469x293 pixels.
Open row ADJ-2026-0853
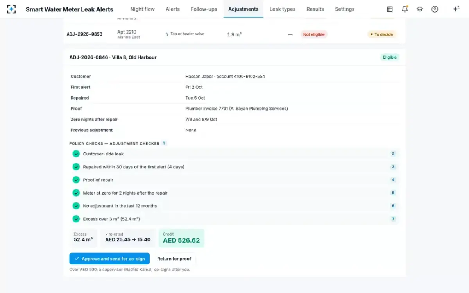click(x=234, y=34)
